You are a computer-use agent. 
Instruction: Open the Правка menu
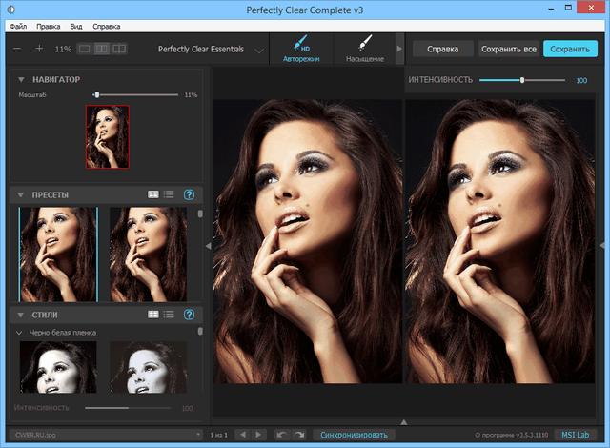pyautogui.click(x=50, y=27)
